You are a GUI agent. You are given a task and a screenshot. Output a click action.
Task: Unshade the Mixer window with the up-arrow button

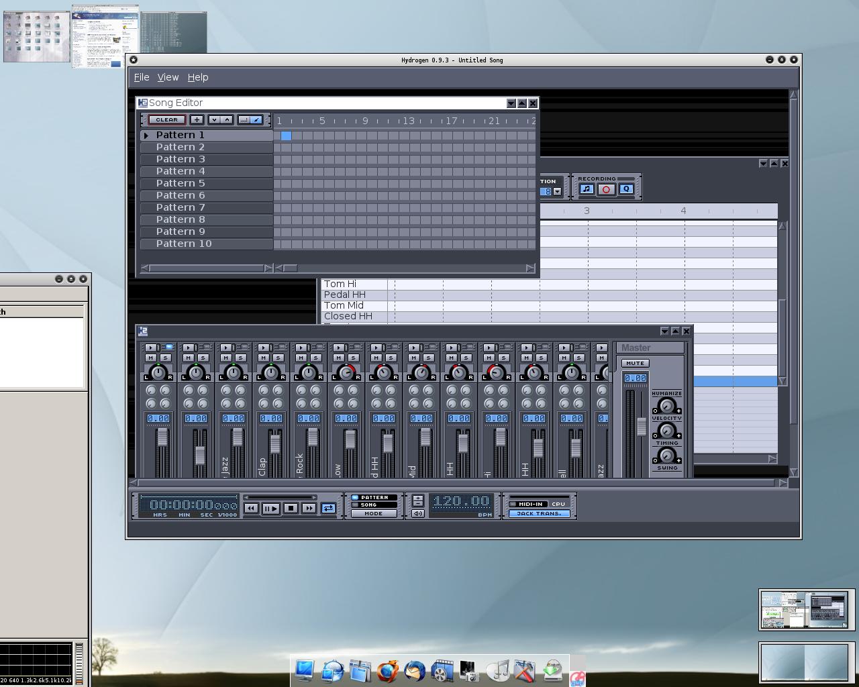tap(675, 331)
